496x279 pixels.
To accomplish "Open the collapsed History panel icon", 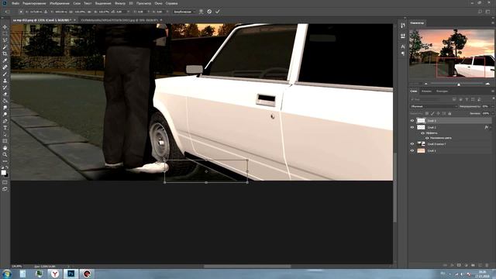I will [x=403, y=26].
